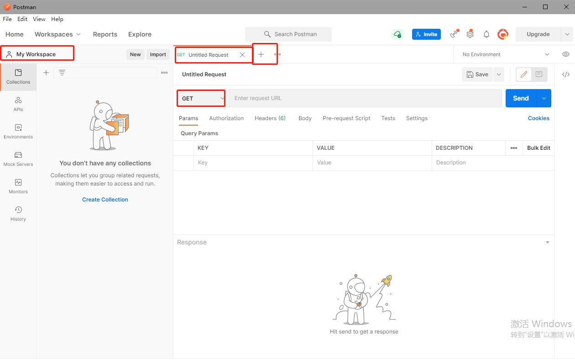The width and height of the screenshot is (575, 360).
Task: Click the collections filter search field
Action: 105,73
